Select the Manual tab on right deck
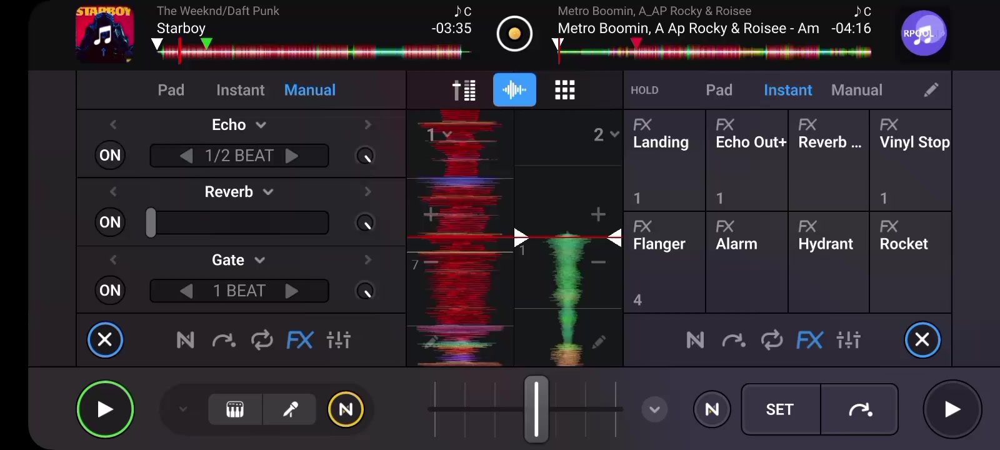This screenshot has width=1000, height=450. click(857, 90)
